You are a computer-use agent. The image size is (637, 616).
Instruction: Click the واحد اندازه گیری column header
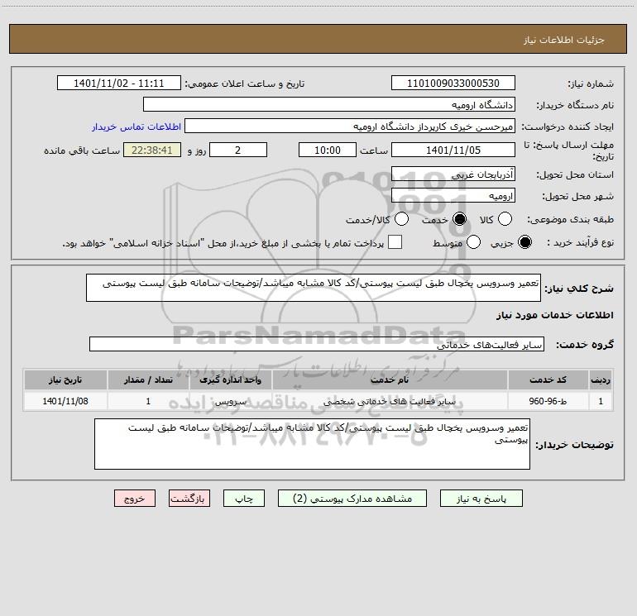coord(230,380)
